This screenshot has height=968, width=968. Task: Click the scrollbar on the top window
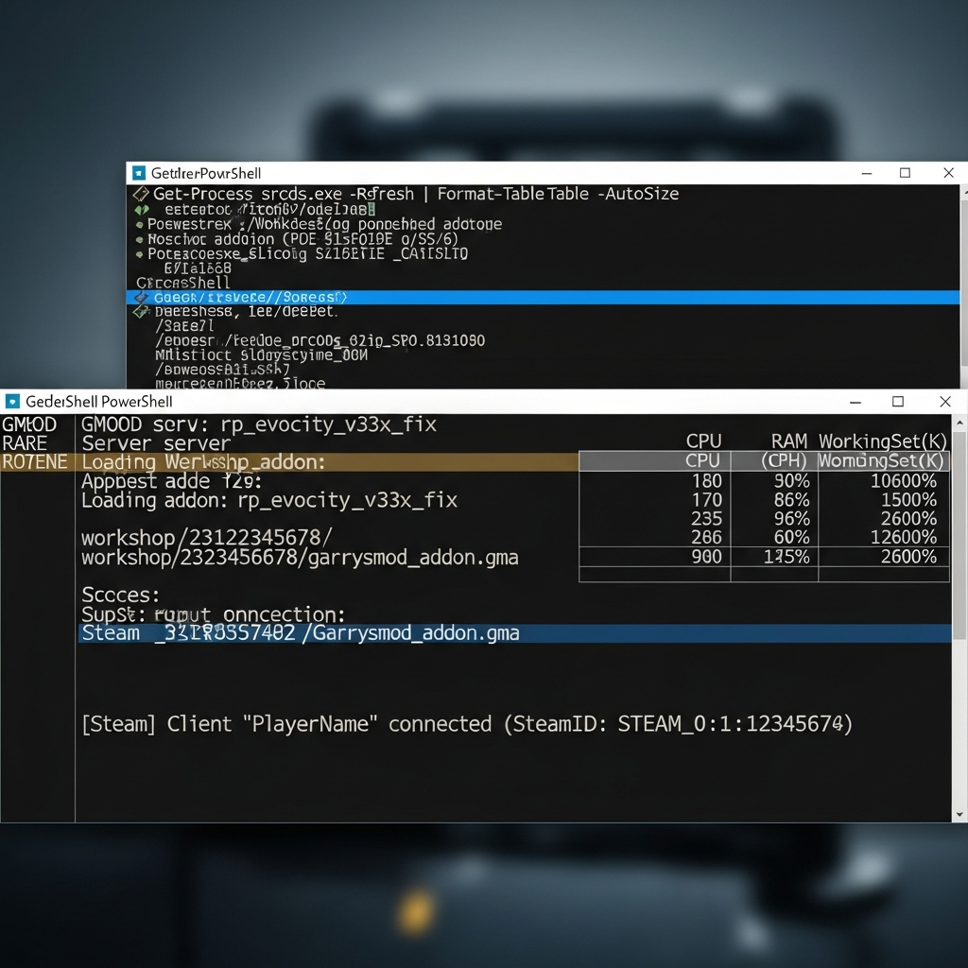click(962, 284)
